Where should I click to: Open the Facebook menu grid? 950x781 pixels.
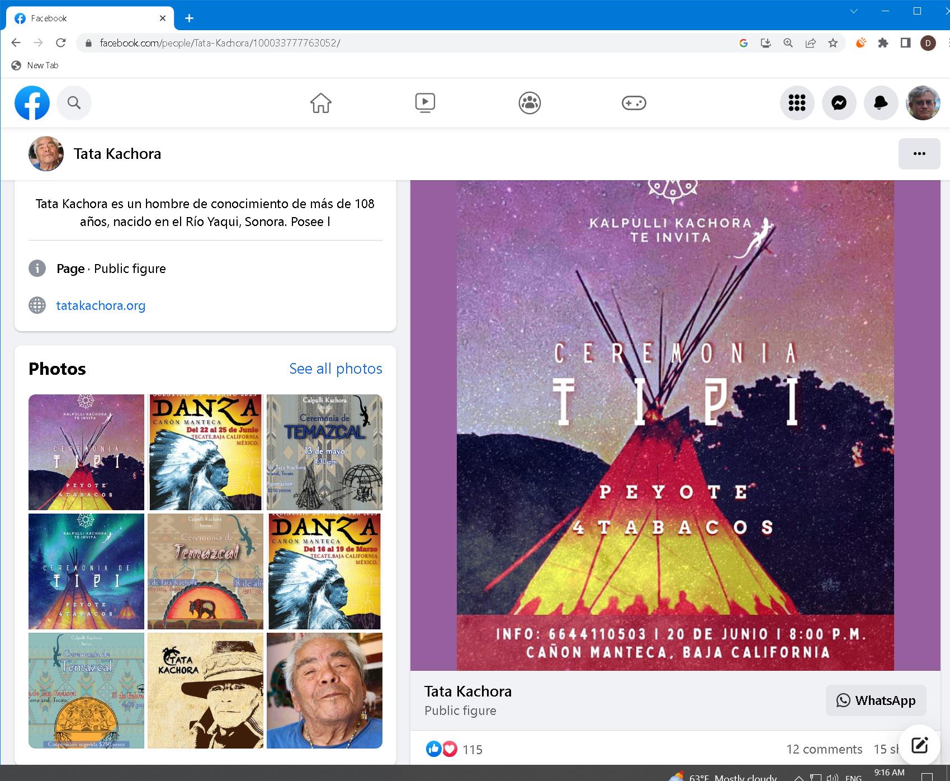coord(797,103)
